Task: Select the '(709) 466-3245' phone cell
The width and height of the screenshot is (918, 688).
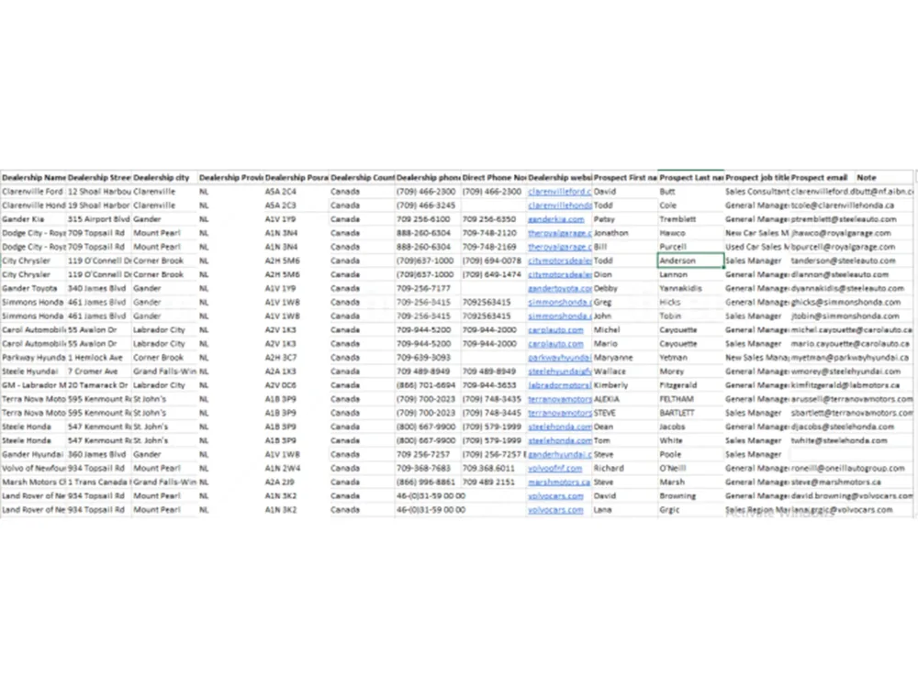Action: click(x=428, y=205)
